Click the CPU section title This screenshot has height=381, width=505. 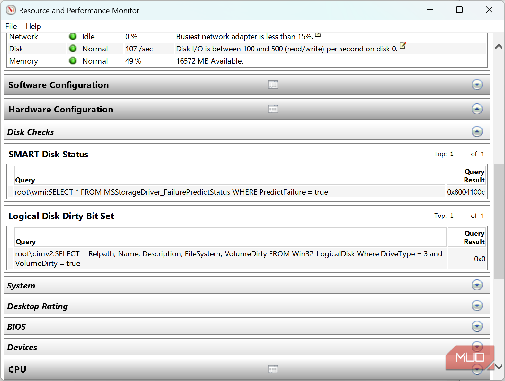coord(17,369)
